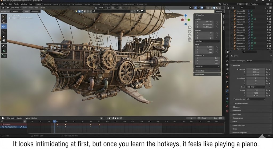Select the Measure ruler tool
The width and height of the screenshot is (273, 149).
[x=4, y=50]
